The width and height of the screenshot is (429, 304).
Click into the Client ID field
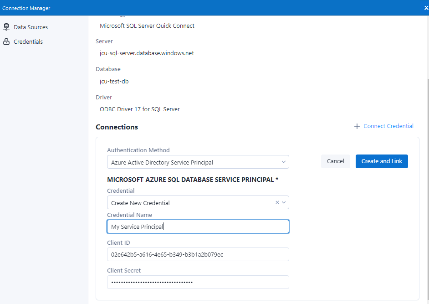point(198,254)
